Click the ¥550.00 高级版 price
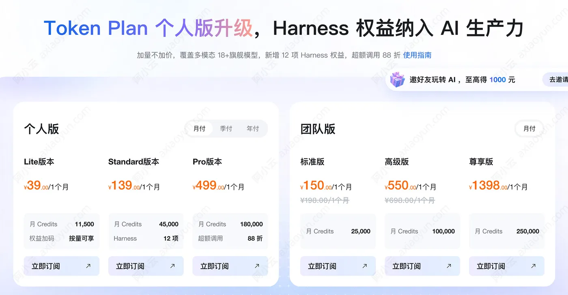The image size is (568, 295). (x=400, y=186)
